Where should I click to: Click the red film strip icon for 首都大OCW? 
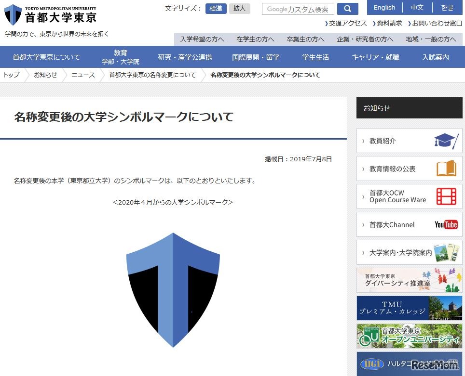(x=446, y=196)
